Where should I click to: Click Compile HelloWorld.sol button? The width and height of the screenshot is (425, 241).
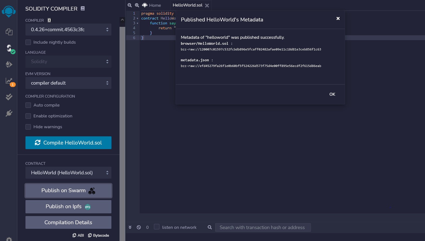coord(68,143)
